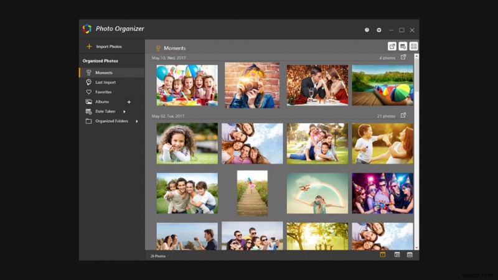The height and width of the screenshot is (280, 498).
Task: Open settings via the gear icon
Action: tap(379, 30)
